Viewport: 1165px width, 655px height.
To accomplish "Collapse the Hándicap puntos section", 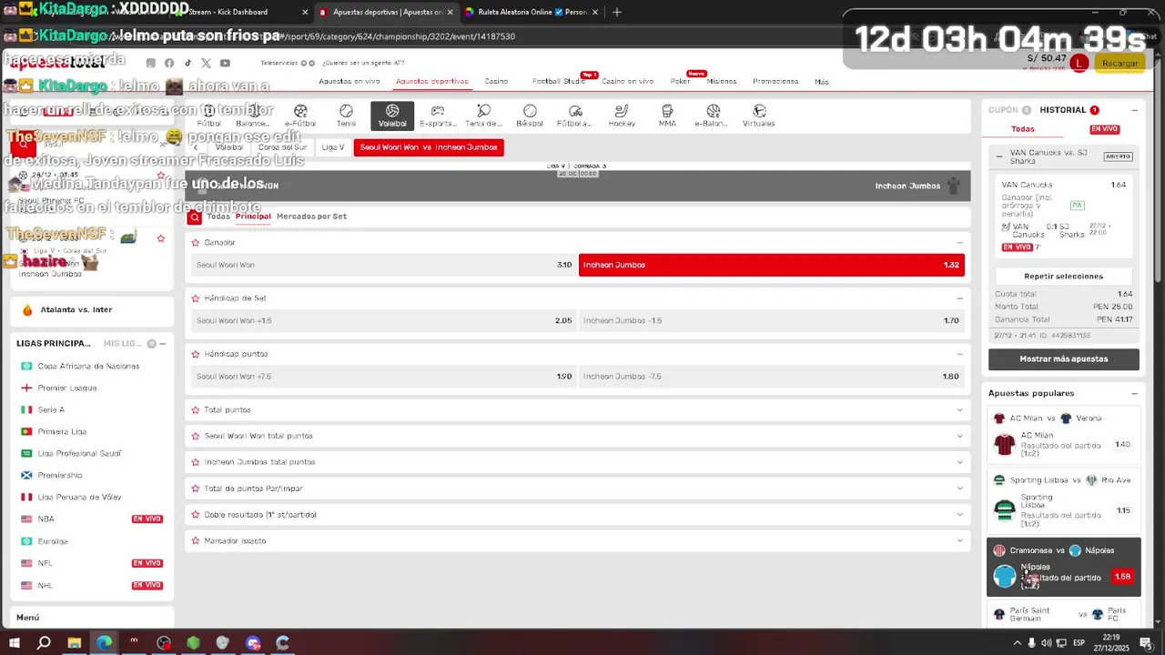I will [x=959, y=354].
